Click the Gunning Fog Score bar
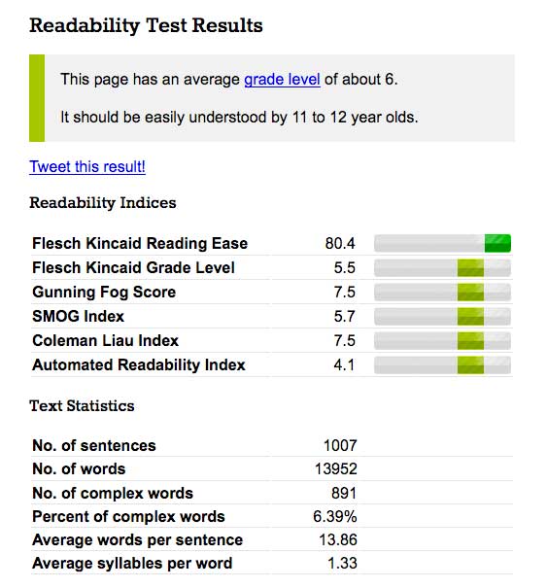The image size is (547, 588). click(442, 293)
